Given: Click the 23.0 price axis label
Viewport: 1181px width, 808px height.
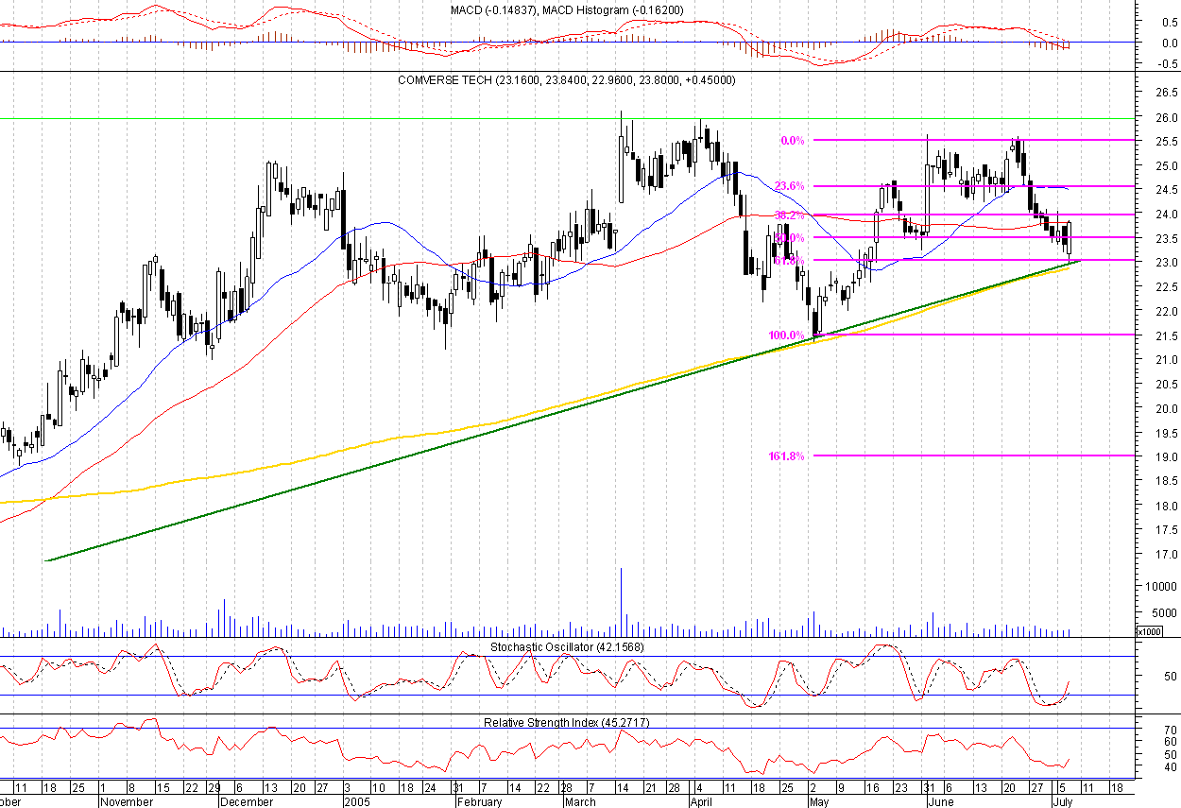Looking at the screenshot, I should click(1165, 263).
